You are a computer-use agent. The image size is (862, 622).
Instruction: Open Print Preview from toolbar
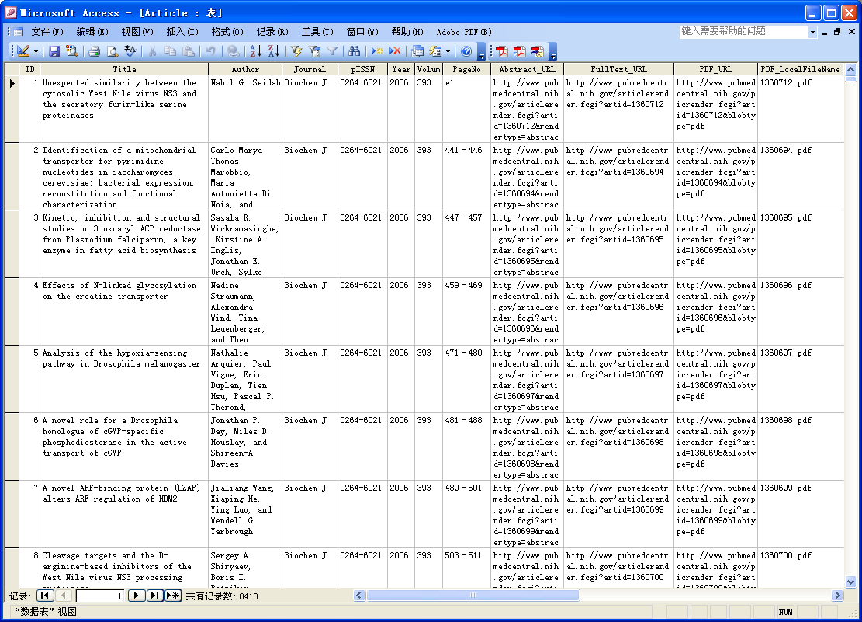click(x=112, y=51)
